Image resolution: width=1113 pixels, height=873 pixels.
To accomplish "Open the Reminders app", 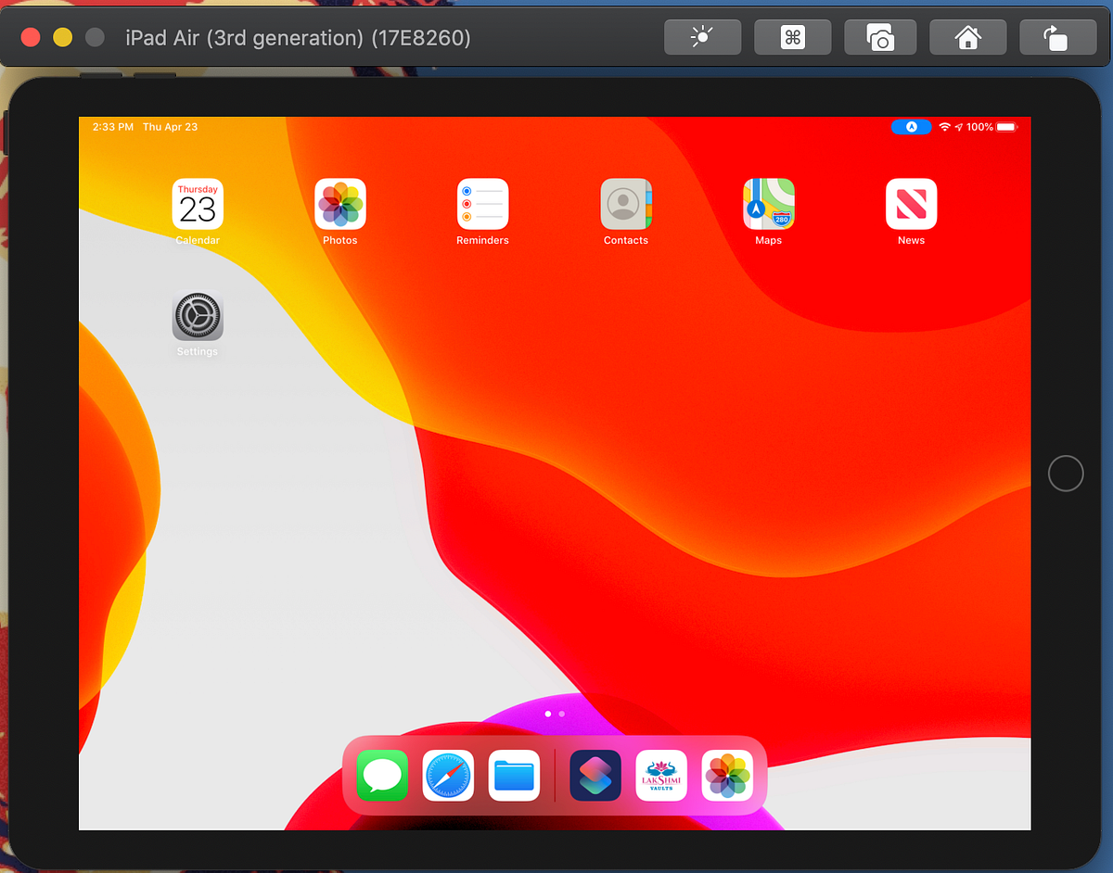I will pyautogui.click(x=482, y=205).
